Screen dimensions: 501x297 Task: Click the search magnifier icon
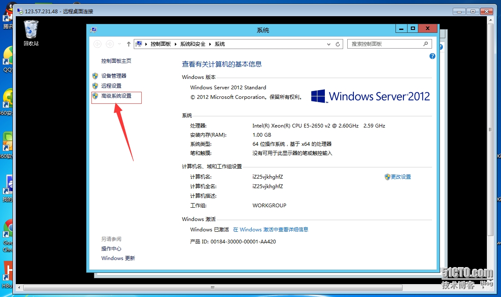click(426, 44)
